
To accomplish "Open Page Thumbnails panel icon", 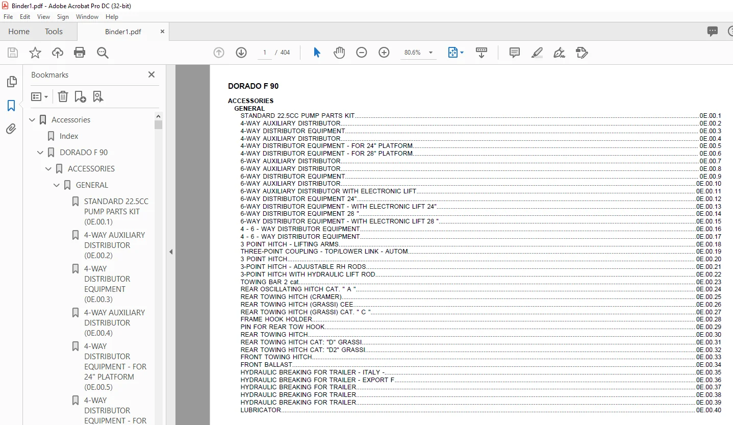I will (x=11, y=82).
